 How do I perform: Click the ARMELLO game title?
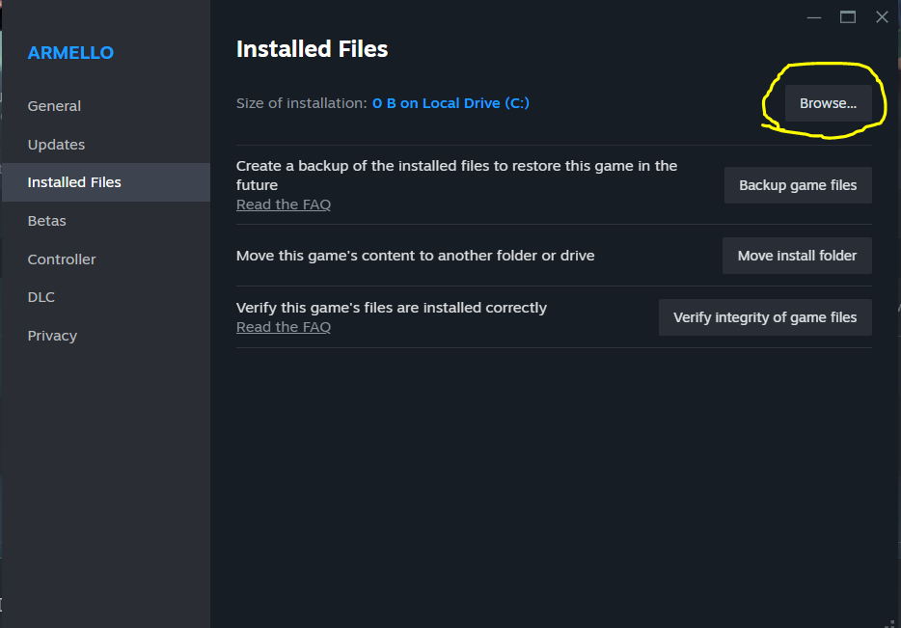click(x=70, y=53)
